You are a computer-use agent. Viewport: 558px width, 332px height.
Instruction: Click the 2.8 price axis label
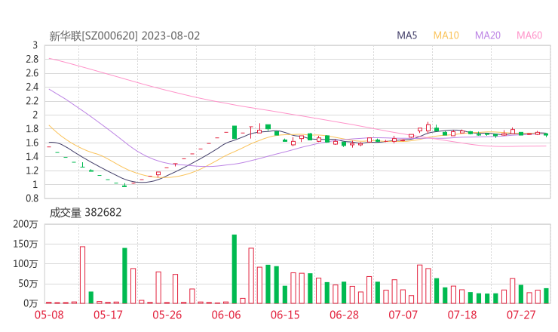32,60
